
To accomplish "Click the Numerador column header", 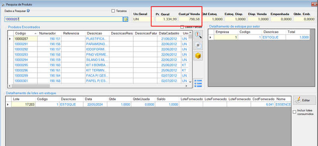I will pos(49,33).
